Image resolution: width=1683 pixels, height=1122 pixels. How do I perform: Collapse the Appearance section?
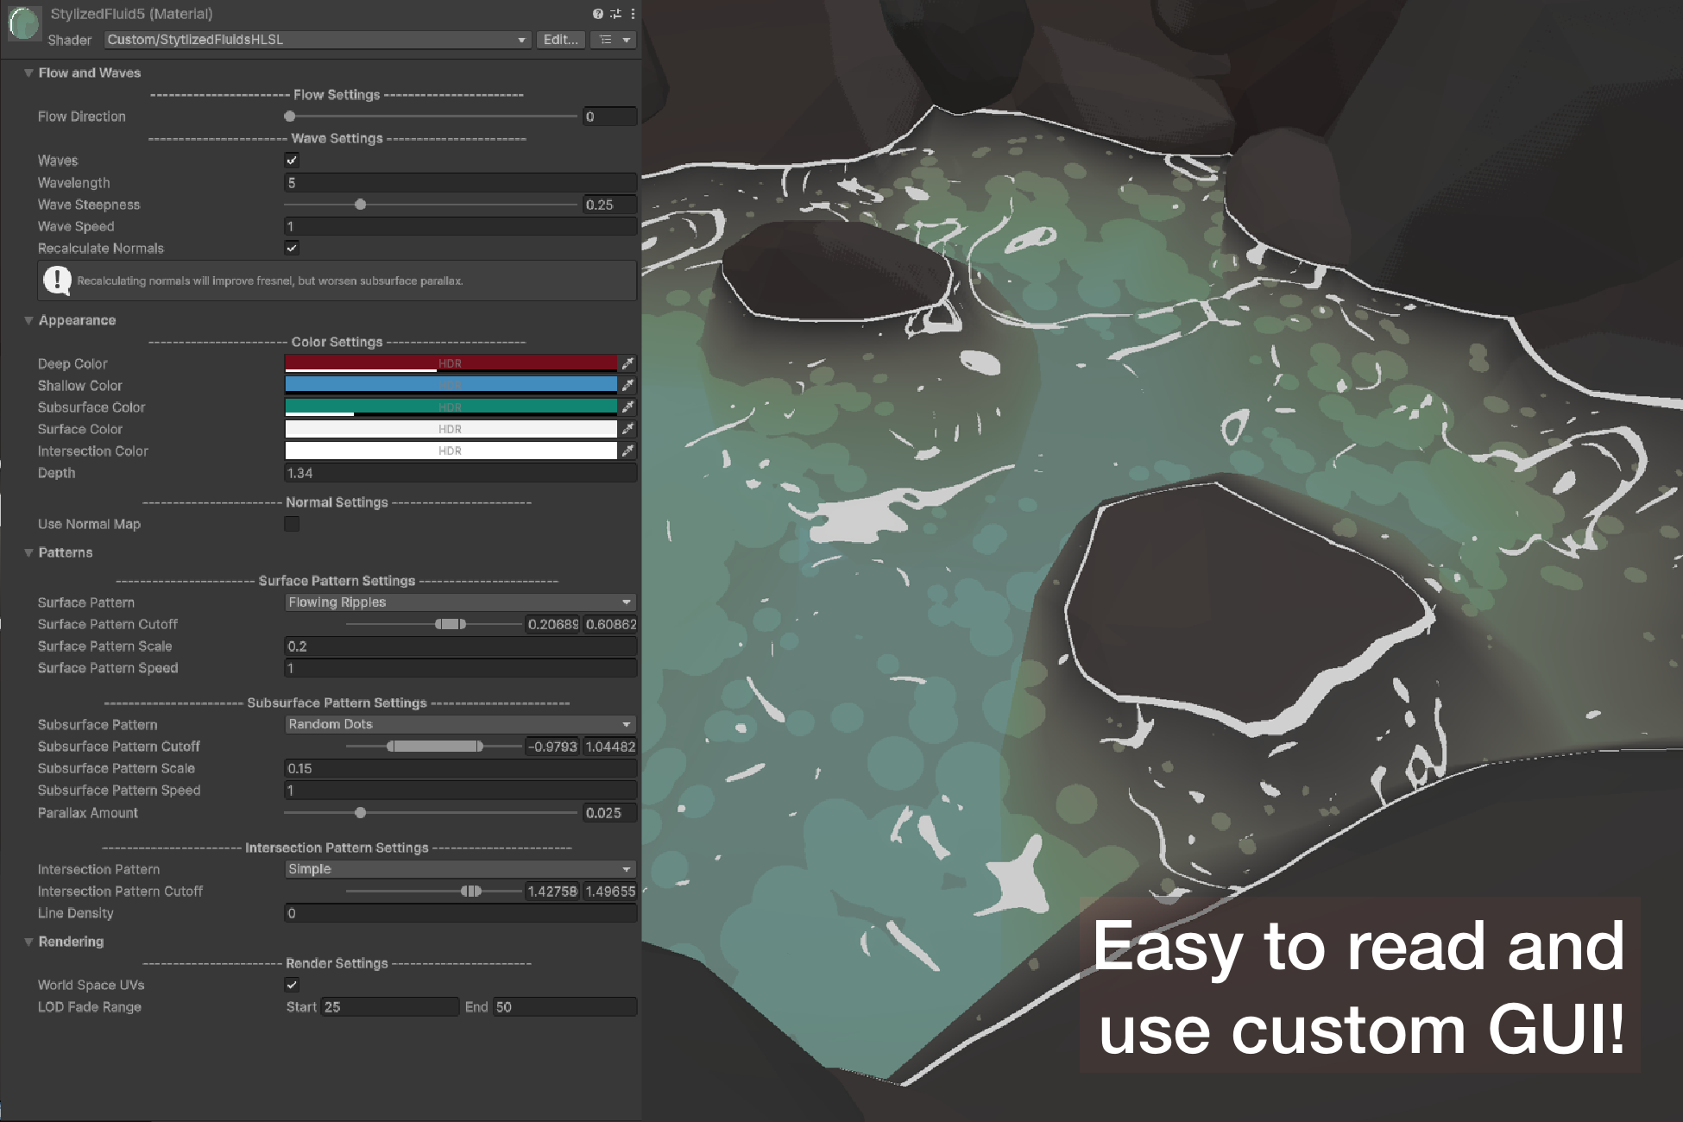28,320
